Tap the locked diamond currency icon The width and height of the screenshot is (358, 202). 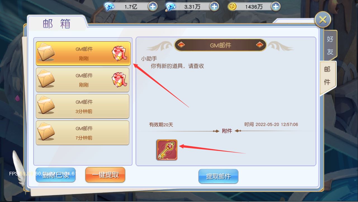tap(170, 7)
